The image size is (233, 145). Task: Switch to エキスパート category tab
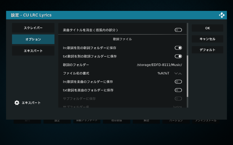33,51
